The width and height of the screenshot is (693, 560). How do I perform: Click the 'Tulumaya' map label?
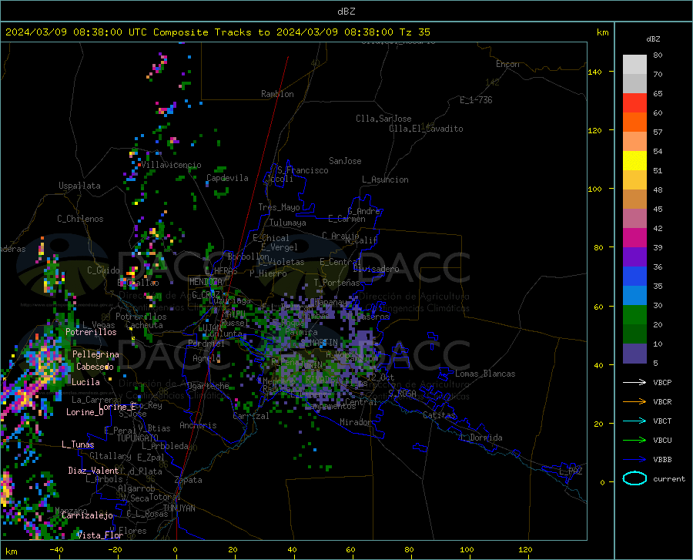(x=288, y=223)
